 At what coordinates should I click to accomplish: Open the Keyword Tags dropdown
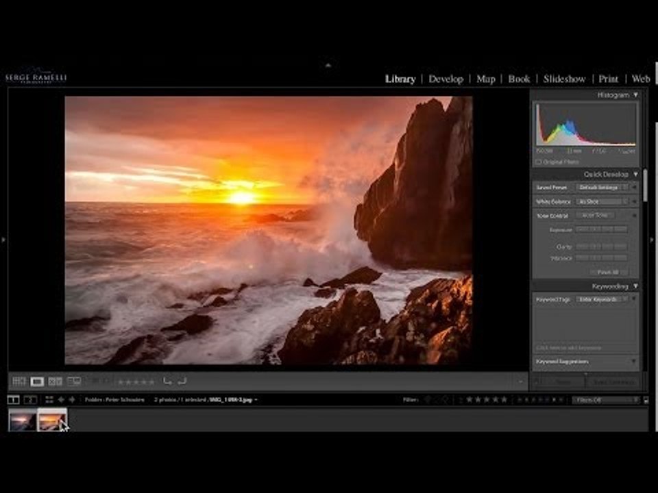(602, 299)
